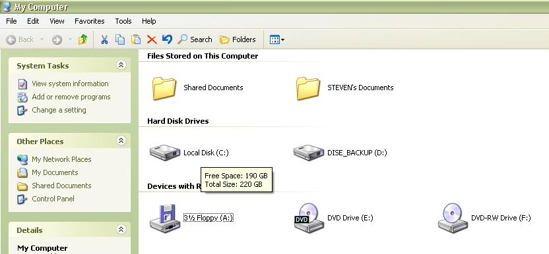Open My Network Places link

click(x=61, y=159)
